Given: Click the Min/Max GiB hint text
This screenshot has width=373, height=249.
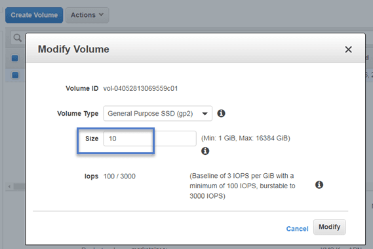Looking at the screenshot, I should 246,139.
